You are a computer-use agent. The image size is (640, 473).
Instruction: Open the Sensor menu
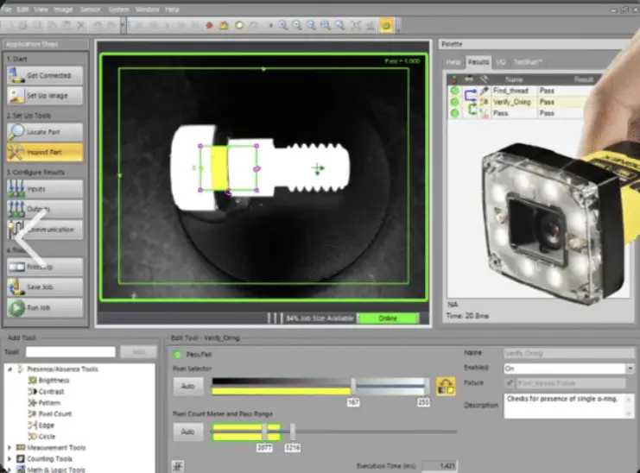tap(89, 9)
